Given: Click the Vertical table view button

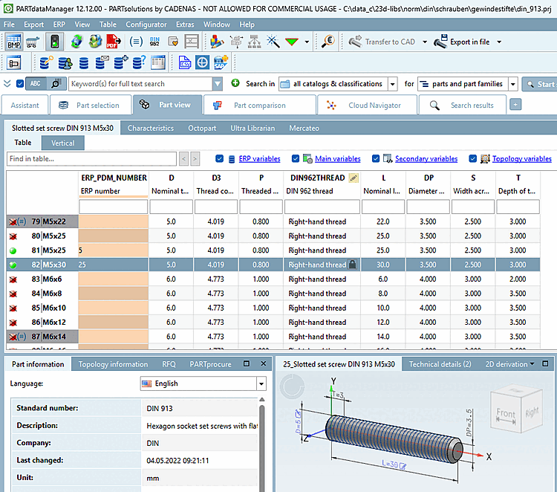Looking at the screenshot, I should [x=63, y=143].
